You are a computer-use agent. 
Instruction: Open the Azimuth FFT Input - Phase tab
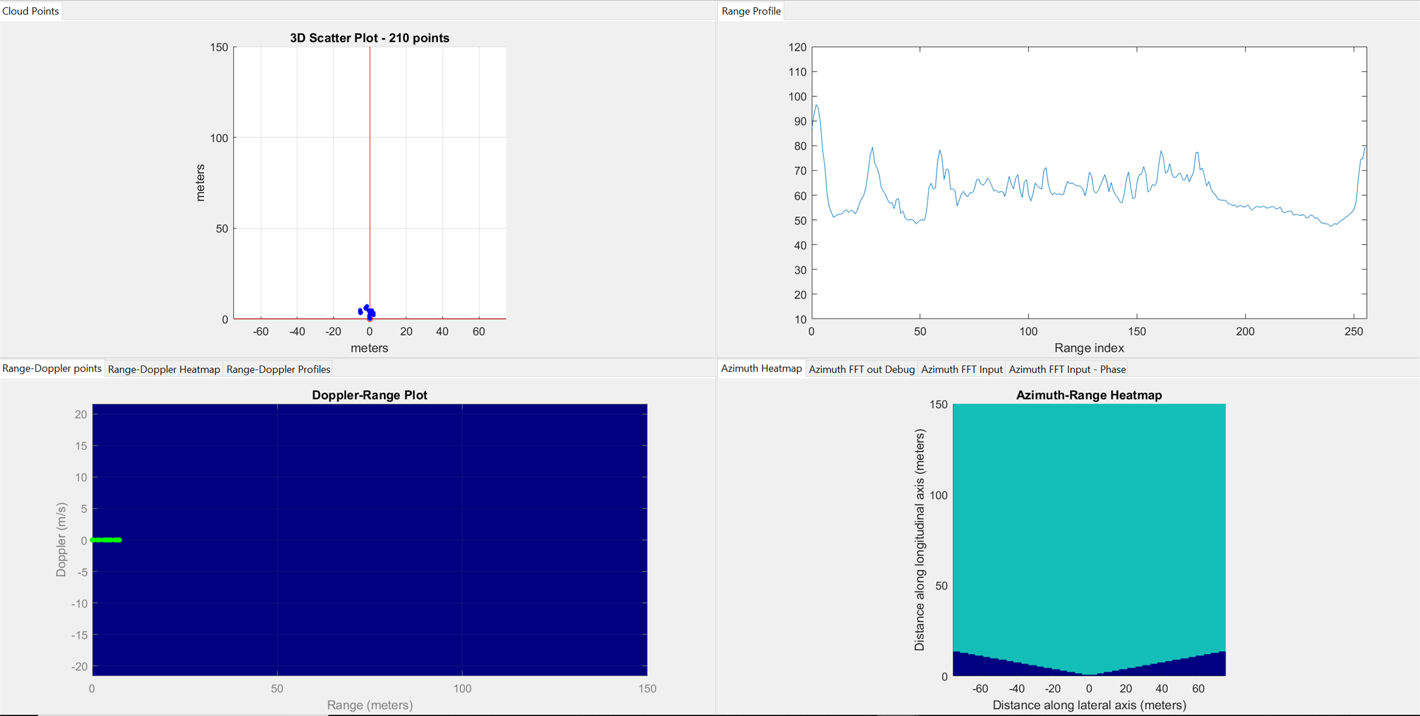point(1067,369)
